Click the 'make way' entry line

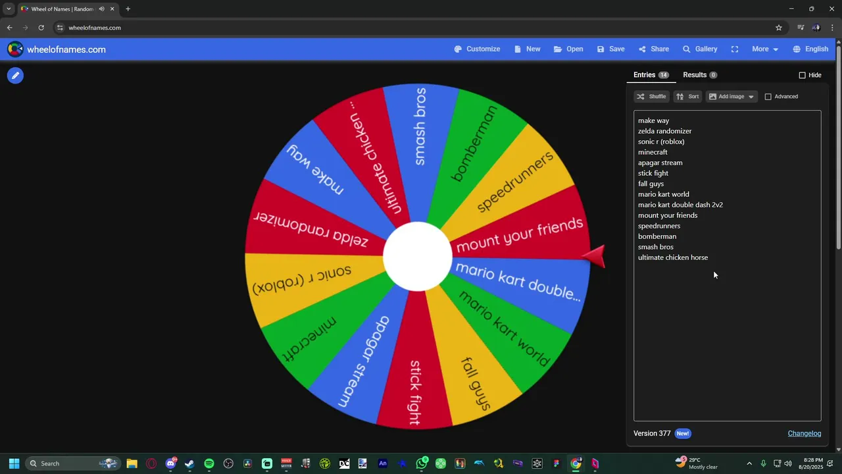coord(653,120)
